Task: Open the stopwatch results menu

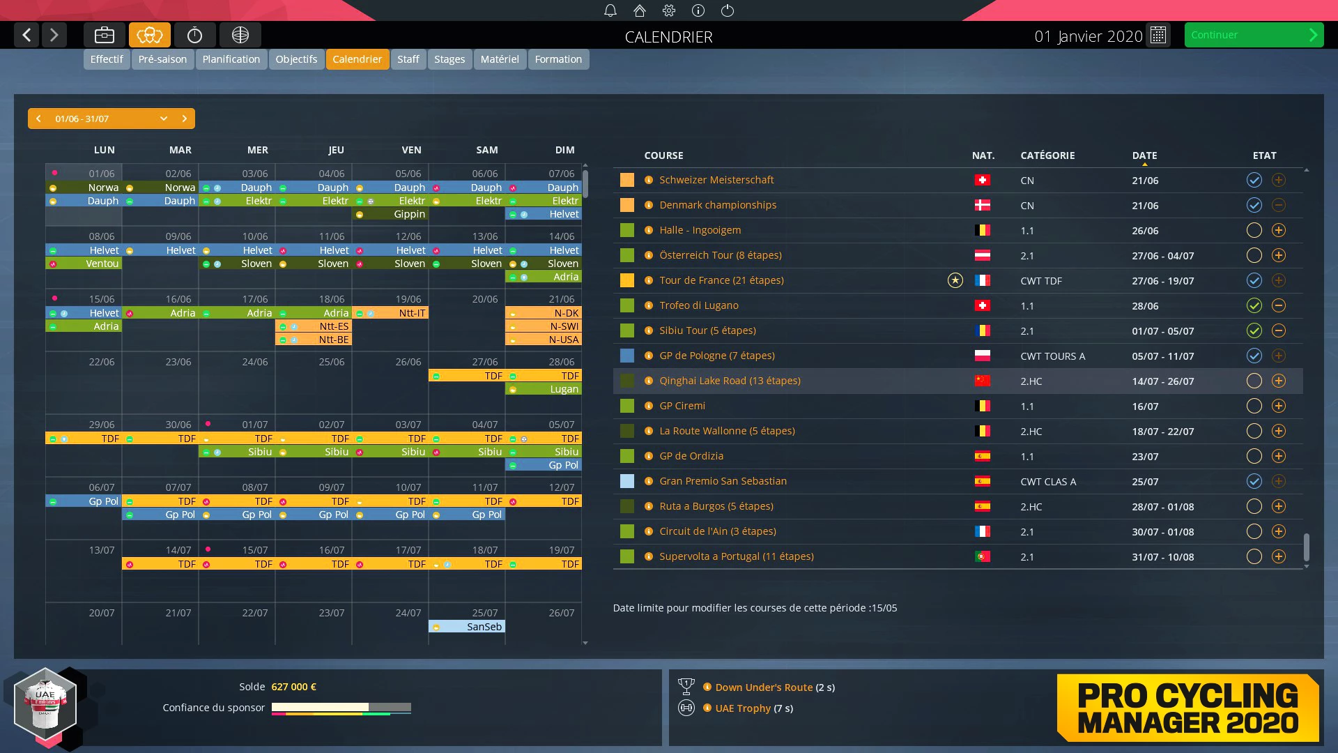Action: tap(195, 35)
